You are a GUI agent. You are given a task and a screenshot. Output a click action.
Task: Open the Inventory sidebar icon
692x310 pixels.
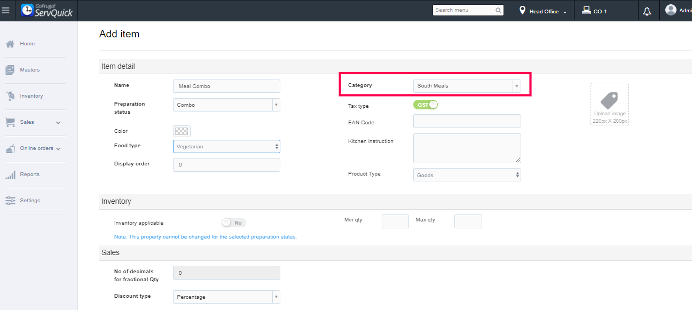click(10, 96)
